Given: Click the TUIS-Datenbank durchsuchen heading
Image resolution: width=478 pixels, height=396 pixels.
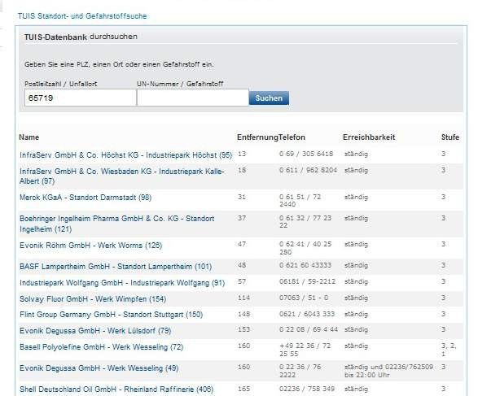Looking at the screenshot, I should click(81, 37).
